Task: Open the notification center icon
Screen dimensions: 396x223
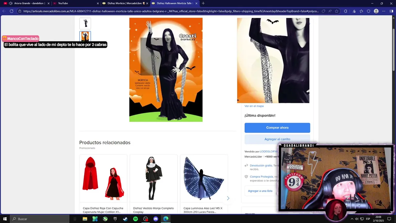Action: pos(389,219)
